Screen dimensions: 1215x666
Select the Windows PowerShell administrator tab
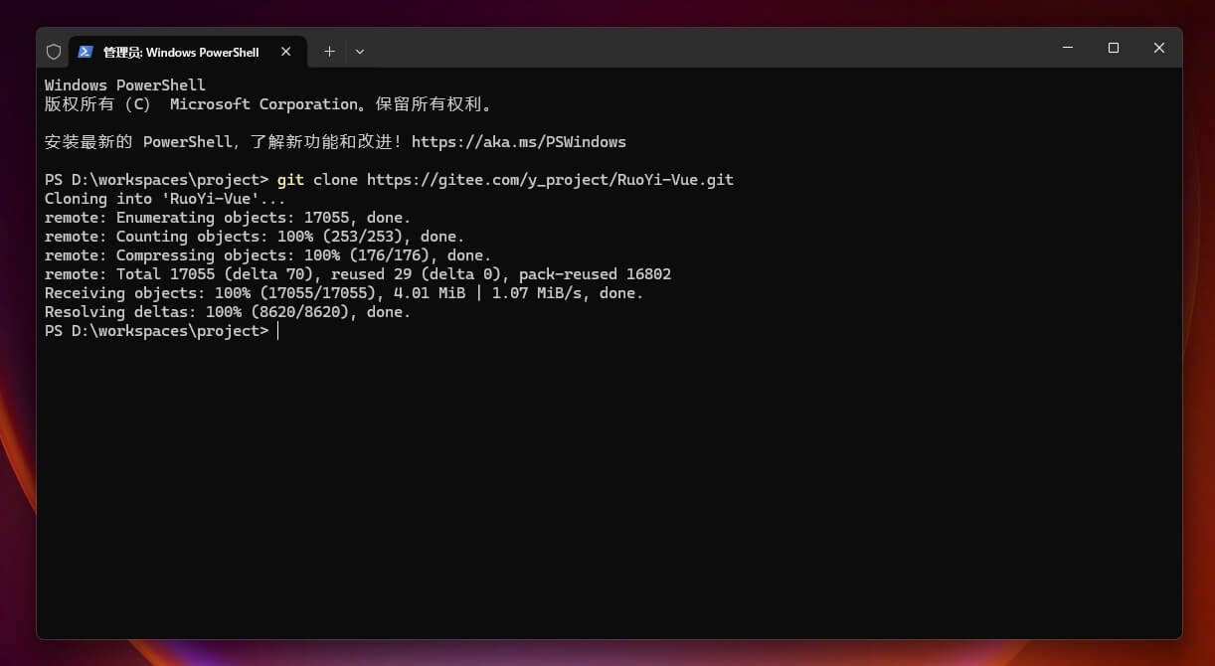(x=187, y=52)
